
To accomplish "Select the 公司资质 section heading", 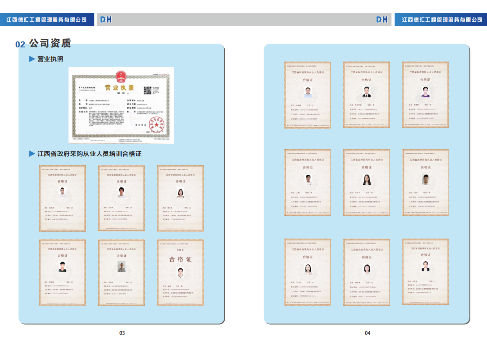I will tap(50, 43).
